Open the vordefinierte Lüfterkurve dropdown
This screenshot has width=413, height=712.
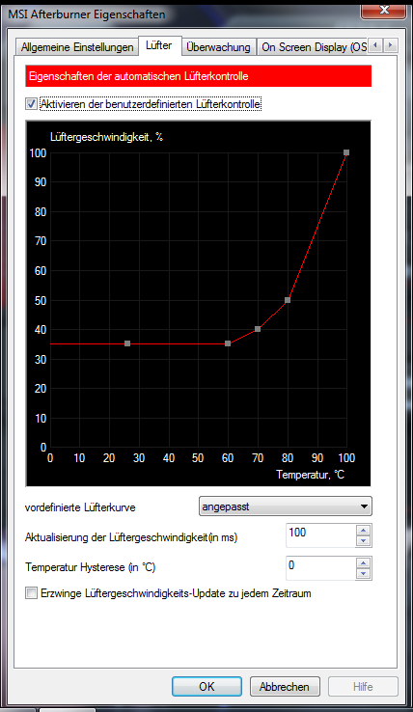point(286,507)
